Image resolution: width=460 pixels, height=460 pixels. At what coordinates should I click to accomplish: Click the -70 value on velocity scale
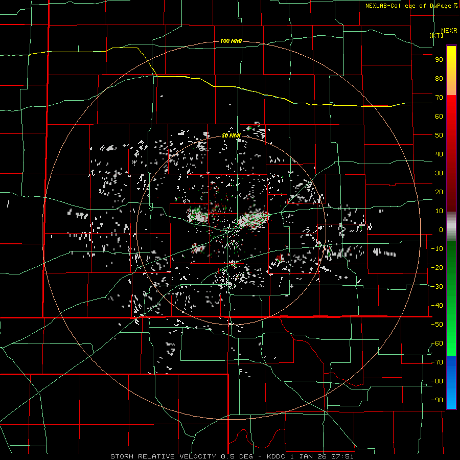click(x=437, y=362)
